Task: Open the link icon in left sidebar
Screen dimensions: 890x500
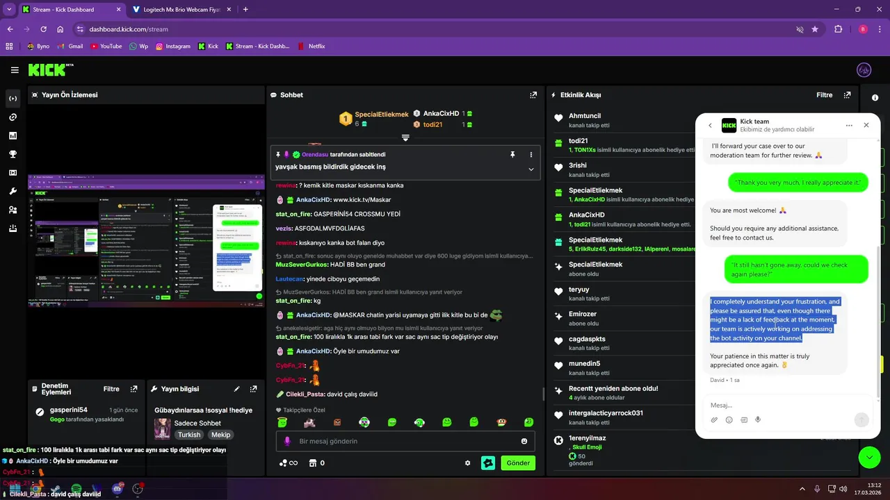Action: point(13,117)
